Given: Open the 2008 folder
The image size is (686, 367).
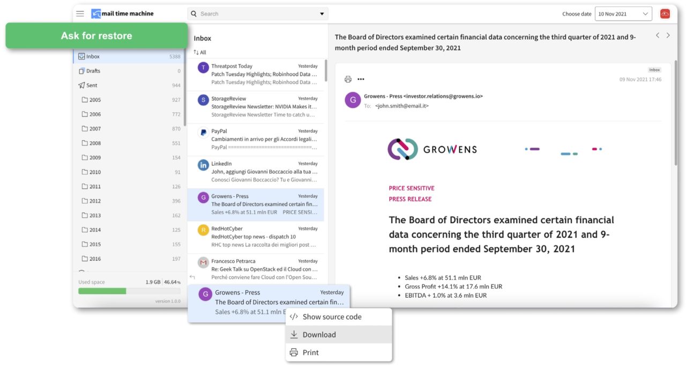Looking at the screenshot, I should tap(129, 143).
